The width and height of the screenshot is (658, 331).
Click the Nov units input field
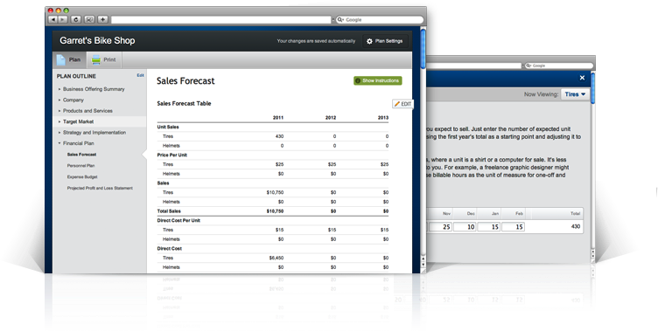point(440,227)
